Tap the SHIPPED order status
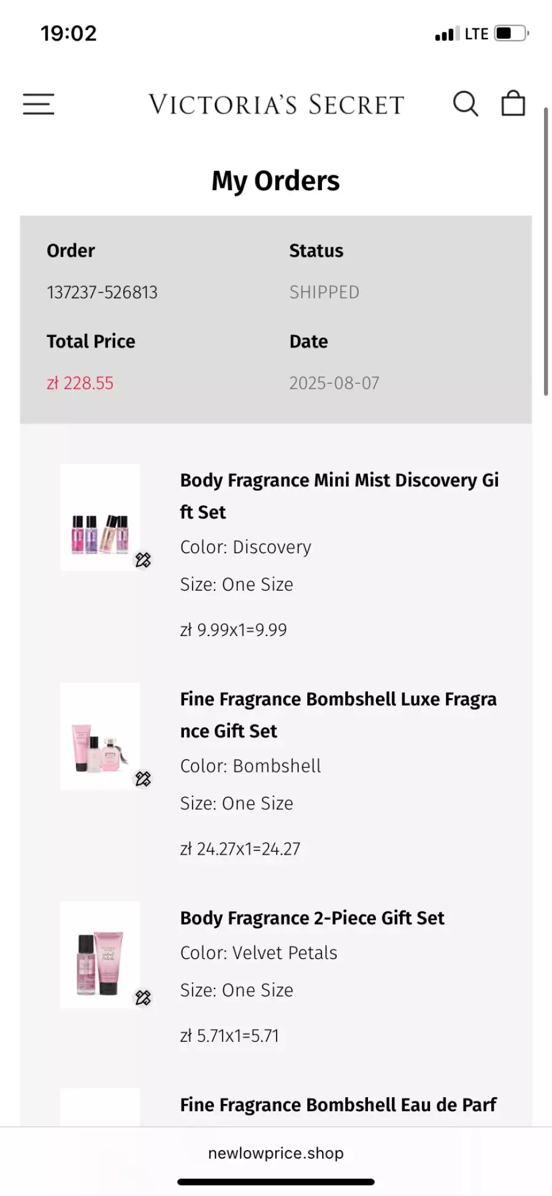The image size is (552, 1196). click(324, 292)
